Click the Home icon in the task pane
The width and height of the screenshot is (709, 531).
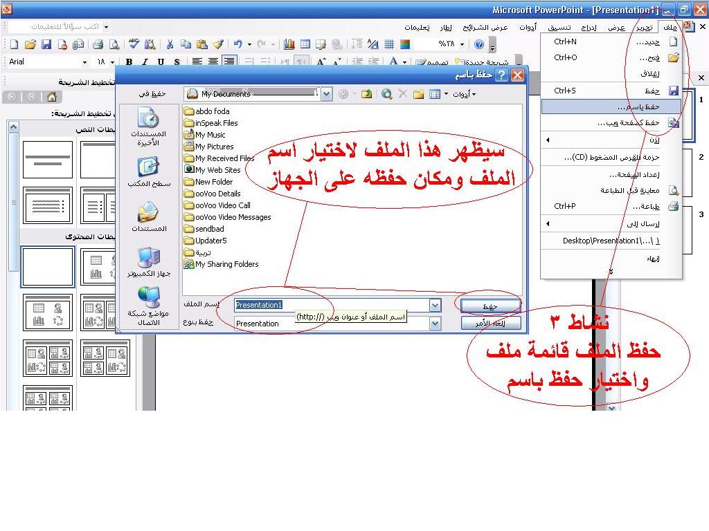[52, 97]
